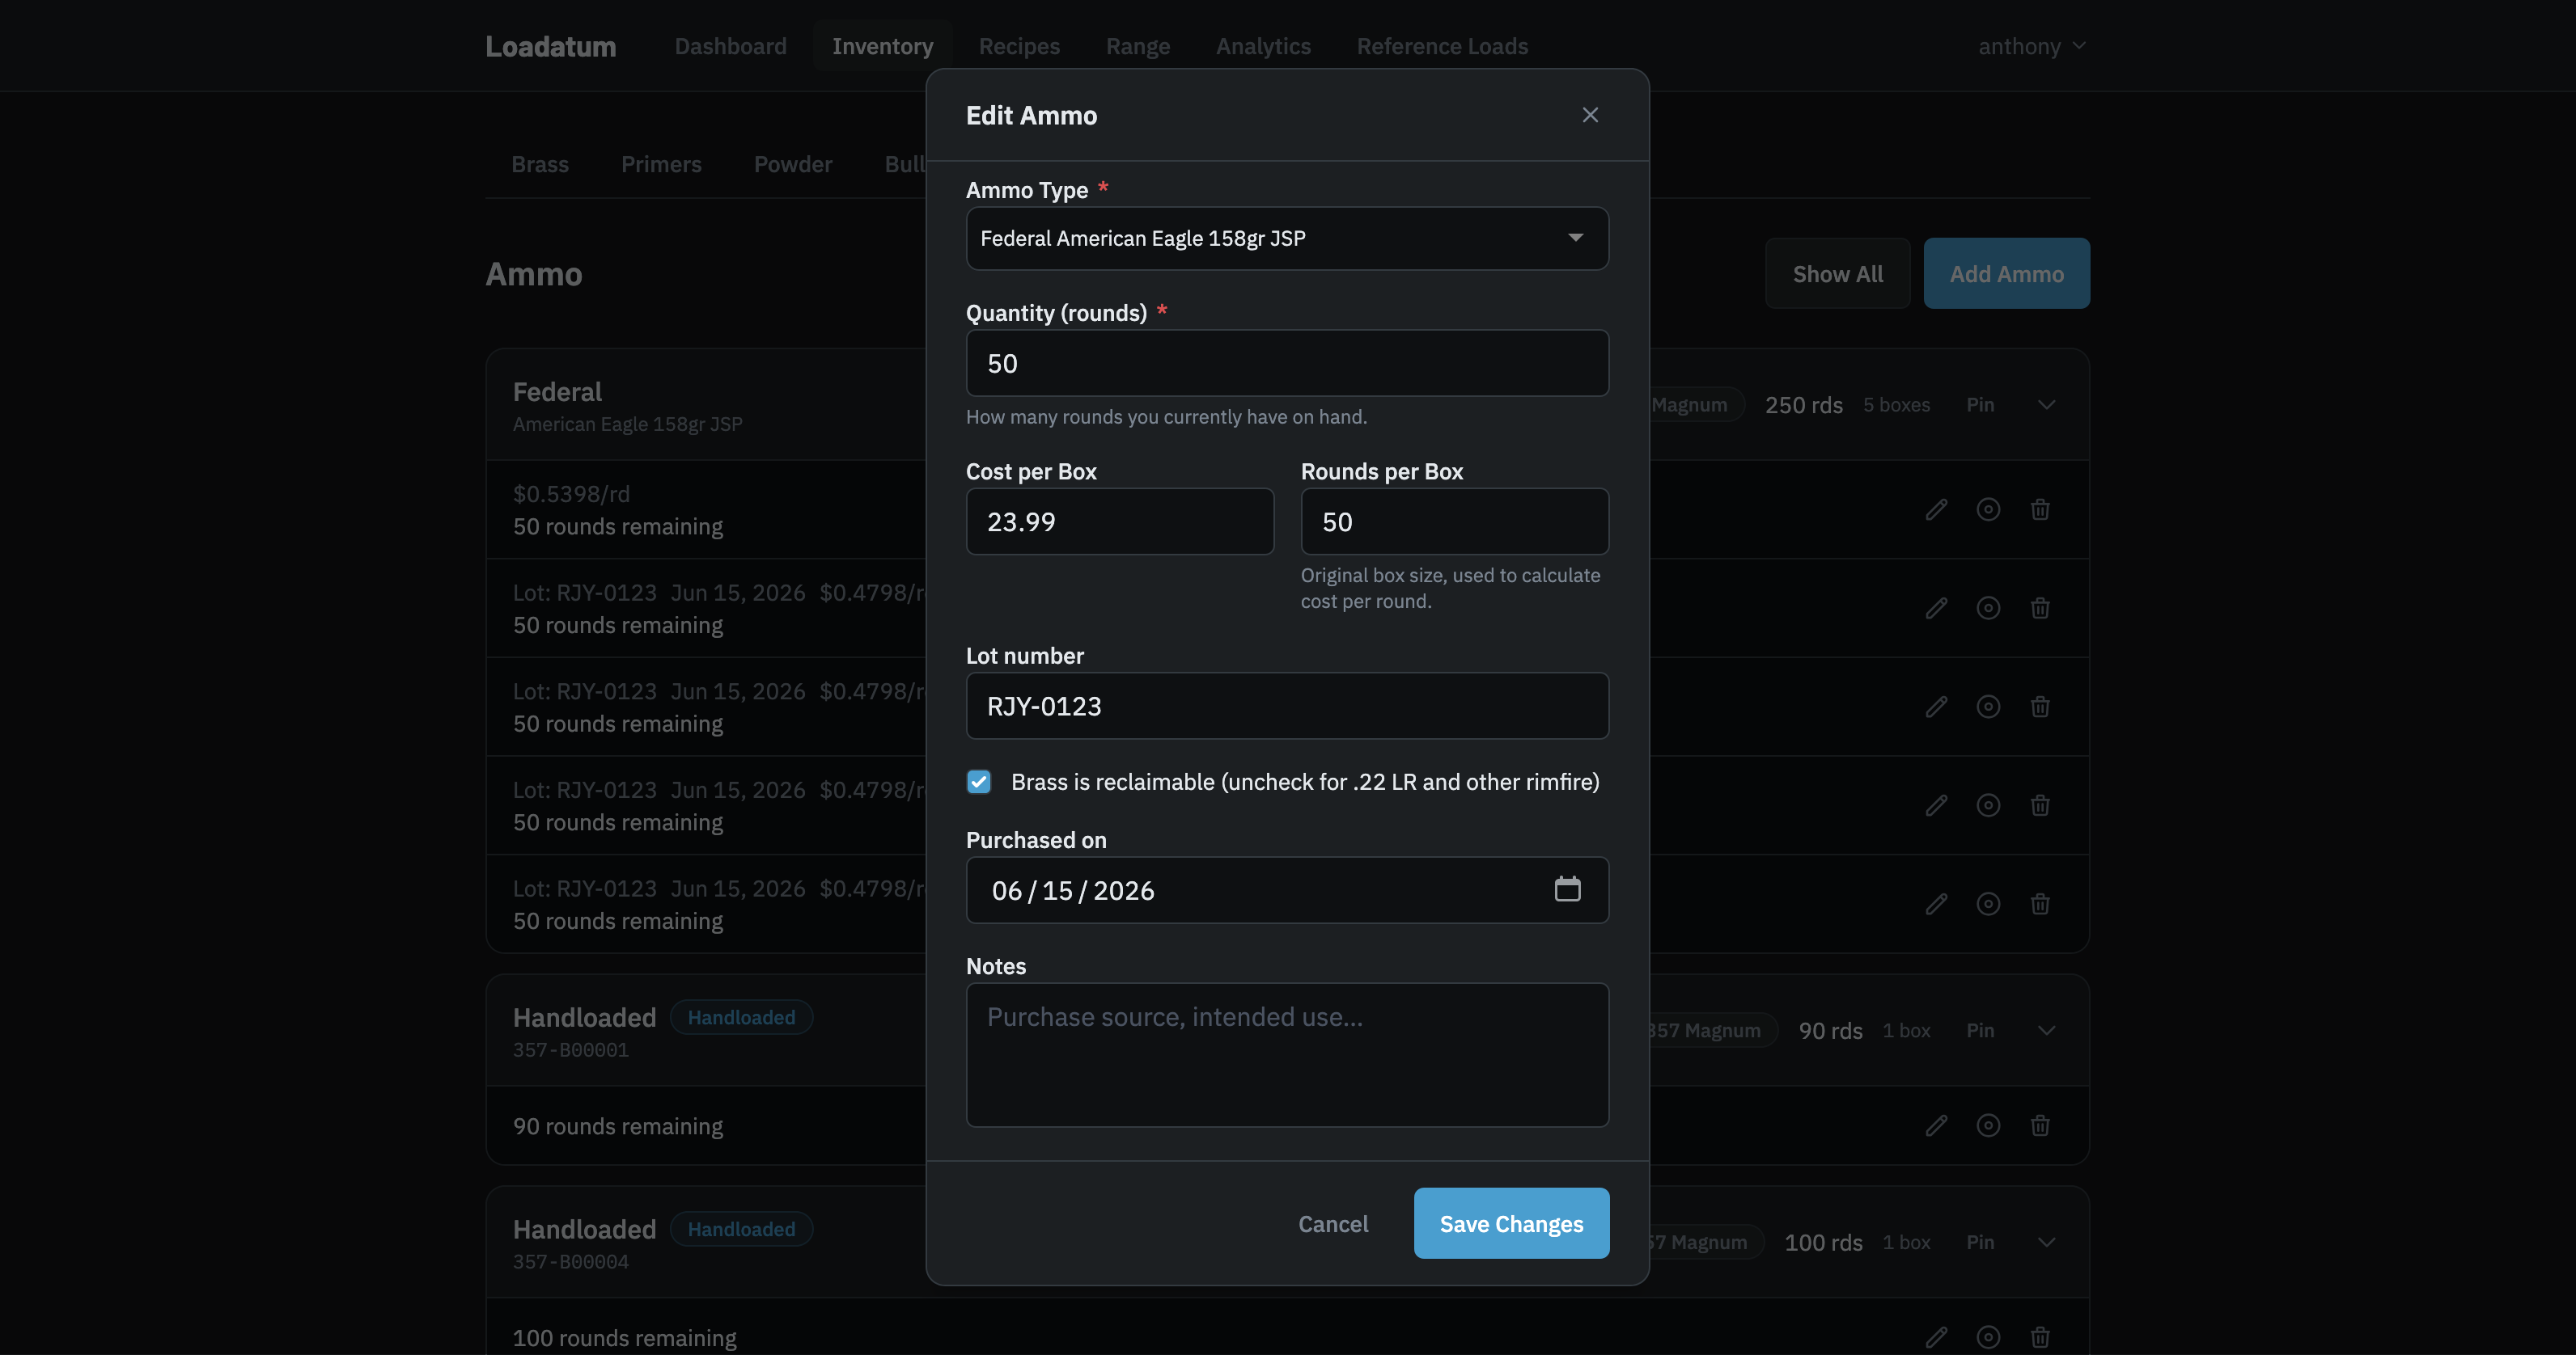Edit the third Lot RJY-0123 row

1936,805
